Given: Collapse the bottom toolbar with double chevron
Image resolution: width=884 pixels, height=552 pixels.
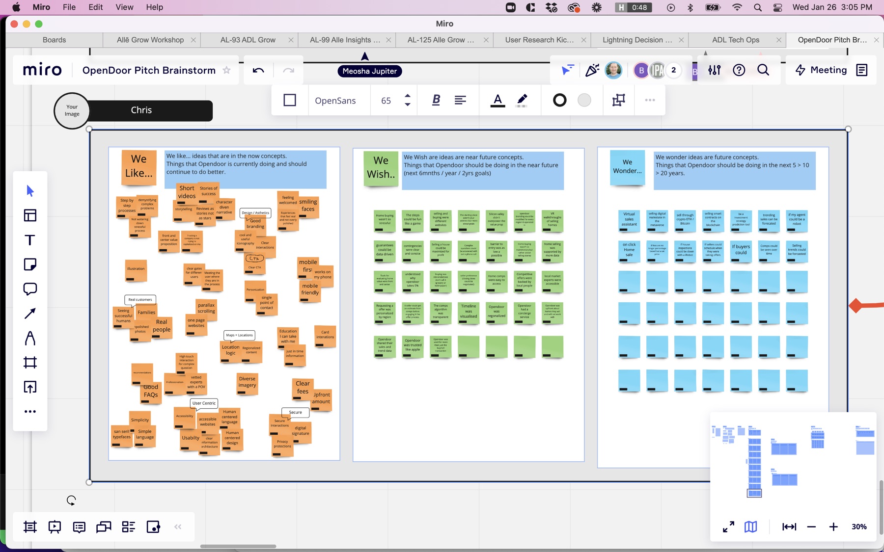Looking at the screenshot, I should [178, 527].
